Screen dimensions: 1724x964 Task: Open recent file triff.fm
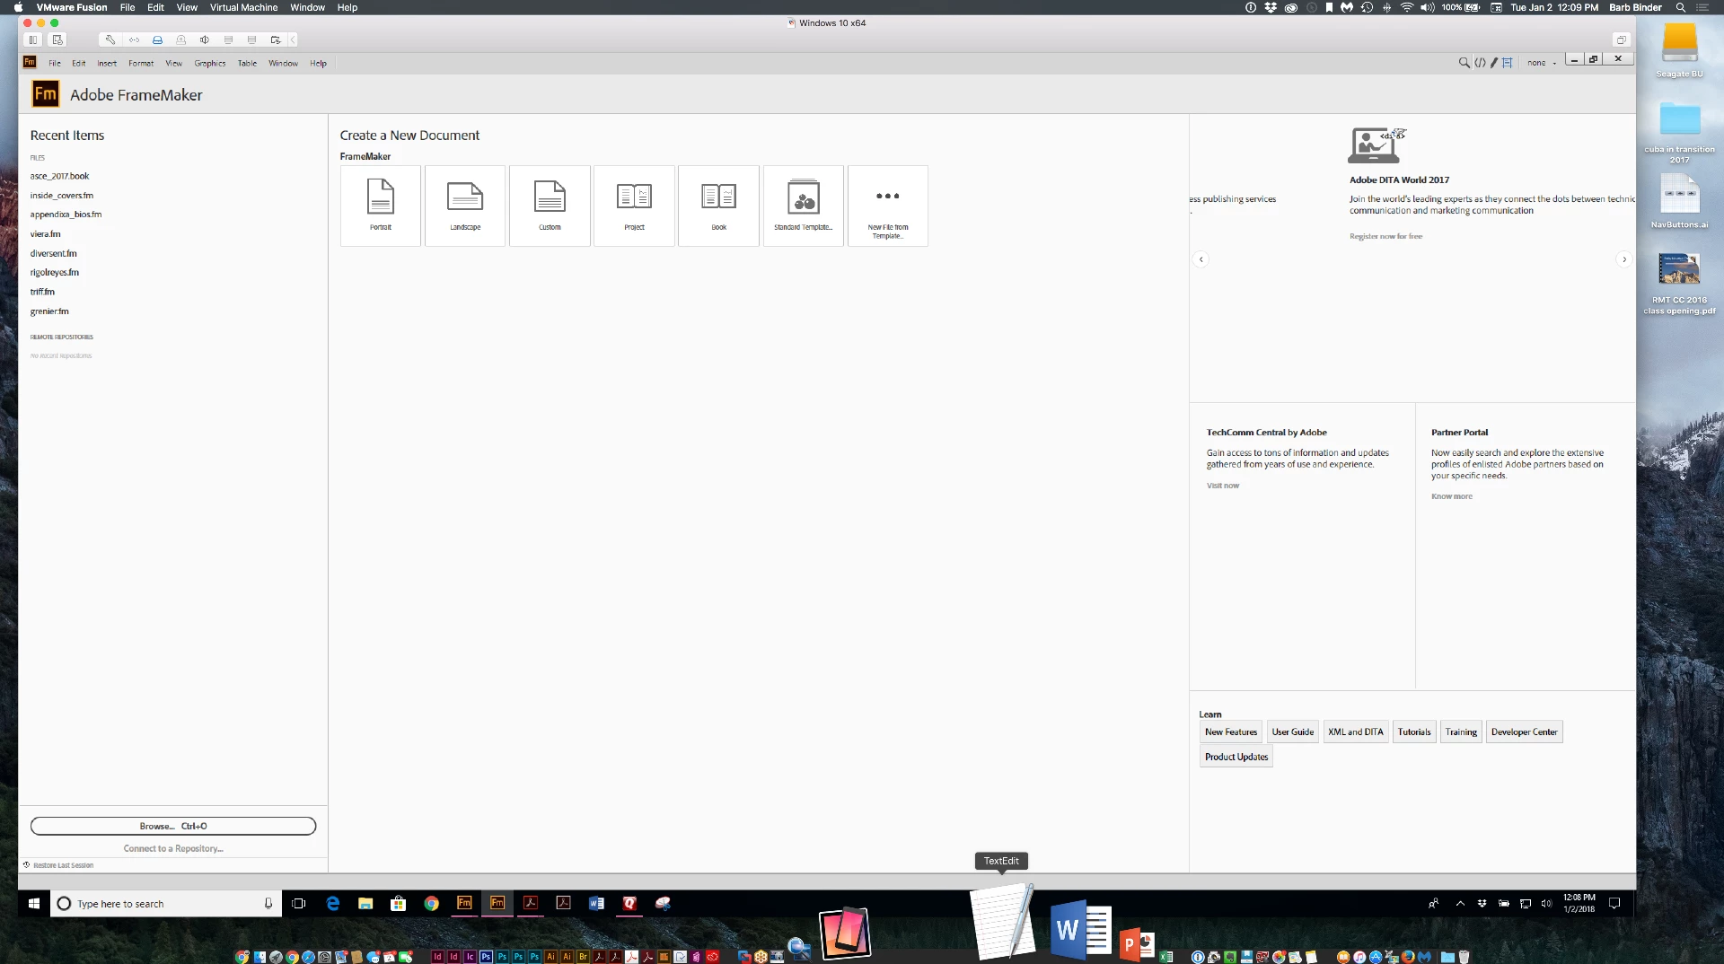42,292
